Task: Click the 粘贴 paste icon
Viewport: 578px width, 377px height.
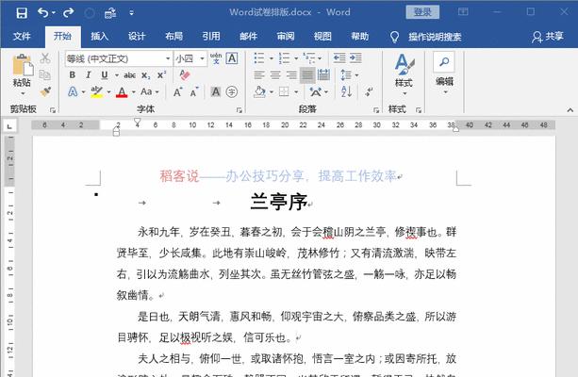Action: tap(23, 65)
